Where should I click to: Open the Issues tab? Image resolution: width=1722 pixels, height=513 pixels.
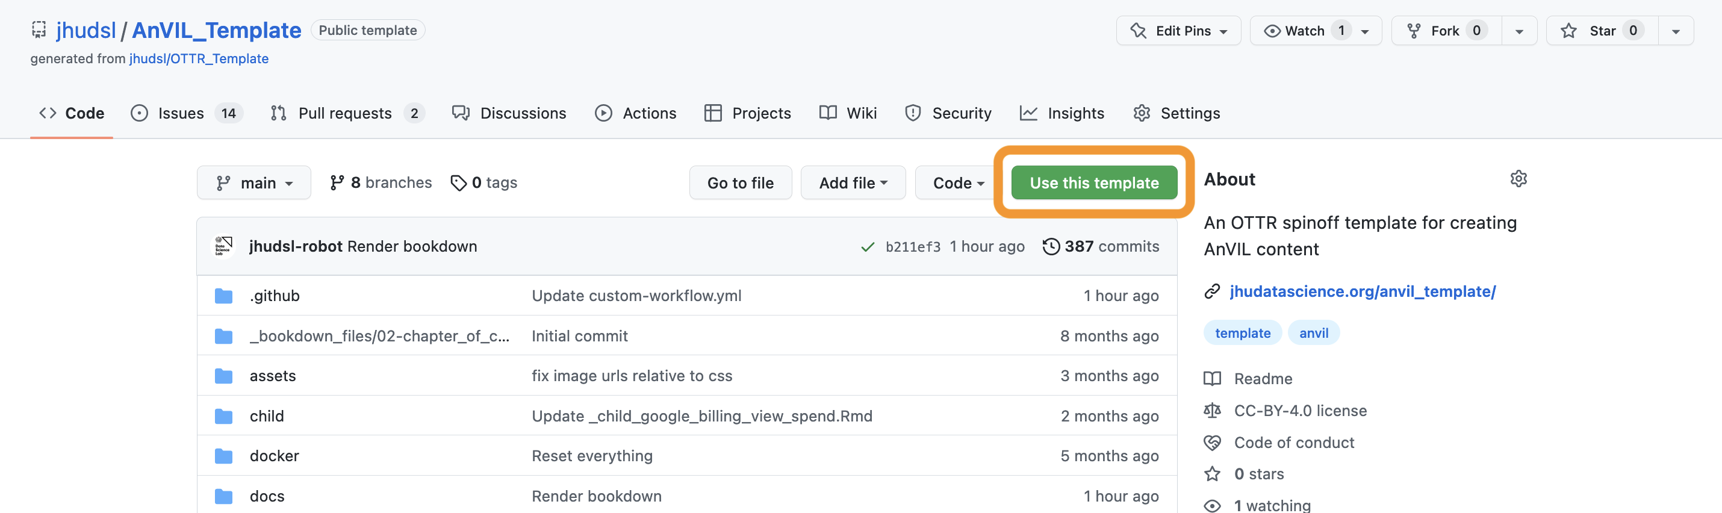[x=187, y=113]
